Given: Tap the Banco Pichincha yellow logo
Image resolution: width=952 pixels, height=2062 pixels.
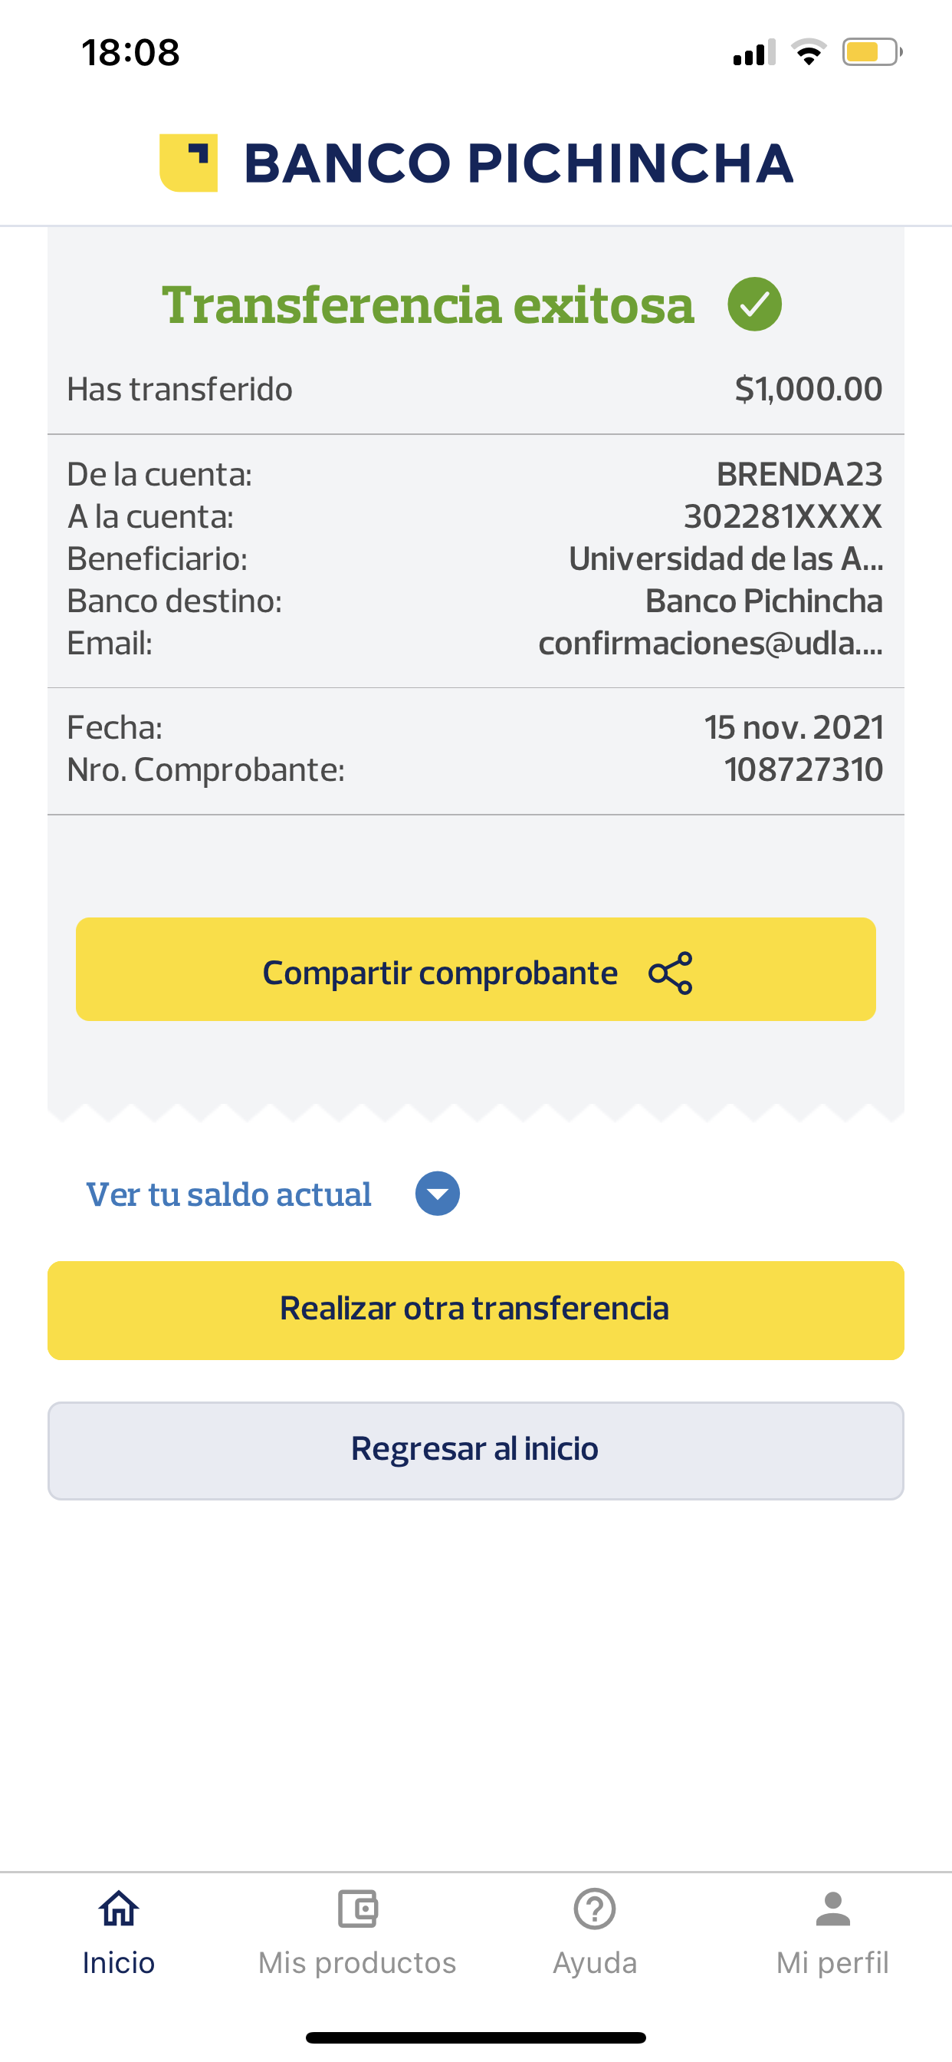Looking at the screenshot, I should 189,163.
